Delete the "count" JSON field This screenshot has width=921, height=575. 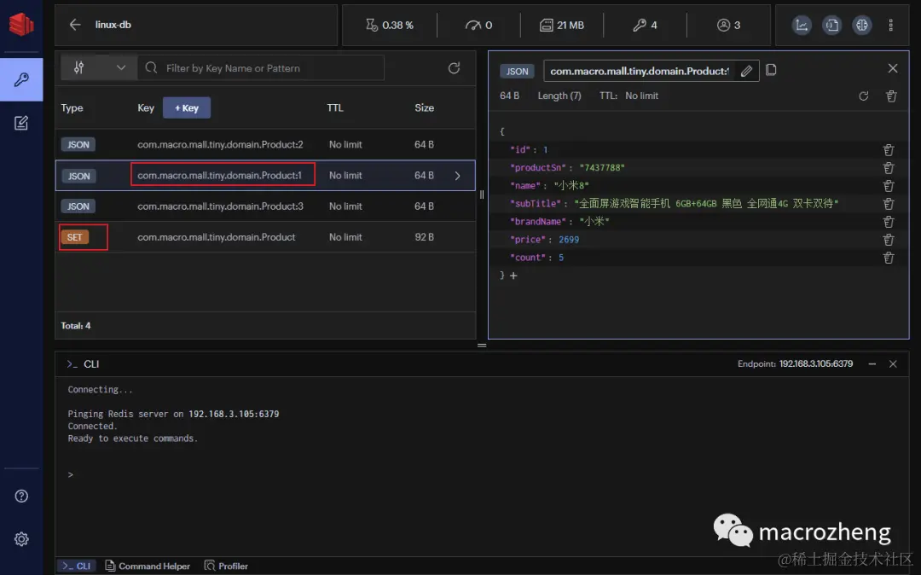coord(889,258)
